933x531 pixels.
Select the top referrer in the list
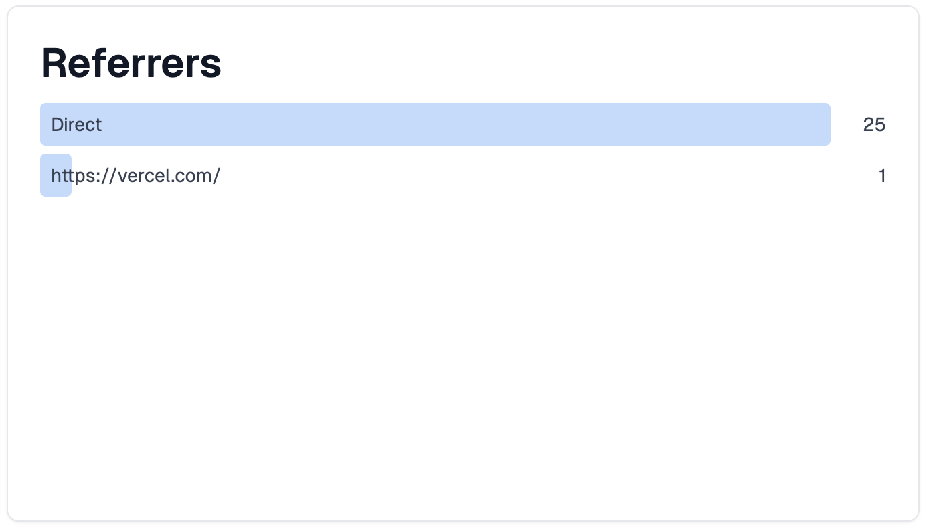coord(463,124)
